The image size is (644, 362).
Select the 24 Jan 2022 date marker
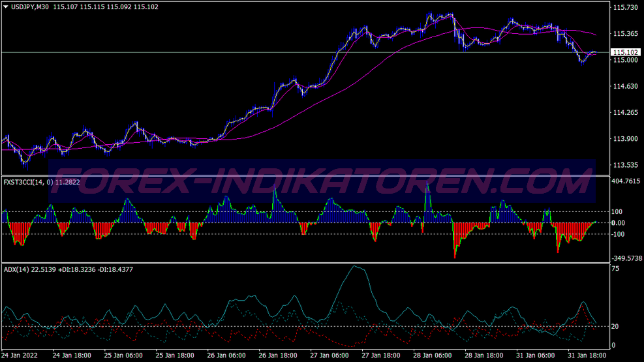point(20,356)
